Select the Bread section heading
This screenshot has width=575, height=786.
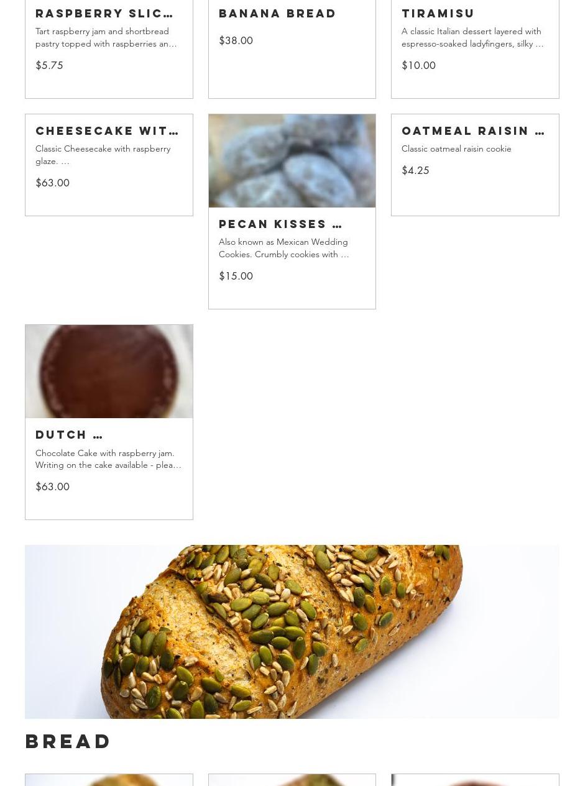[68, 741]
